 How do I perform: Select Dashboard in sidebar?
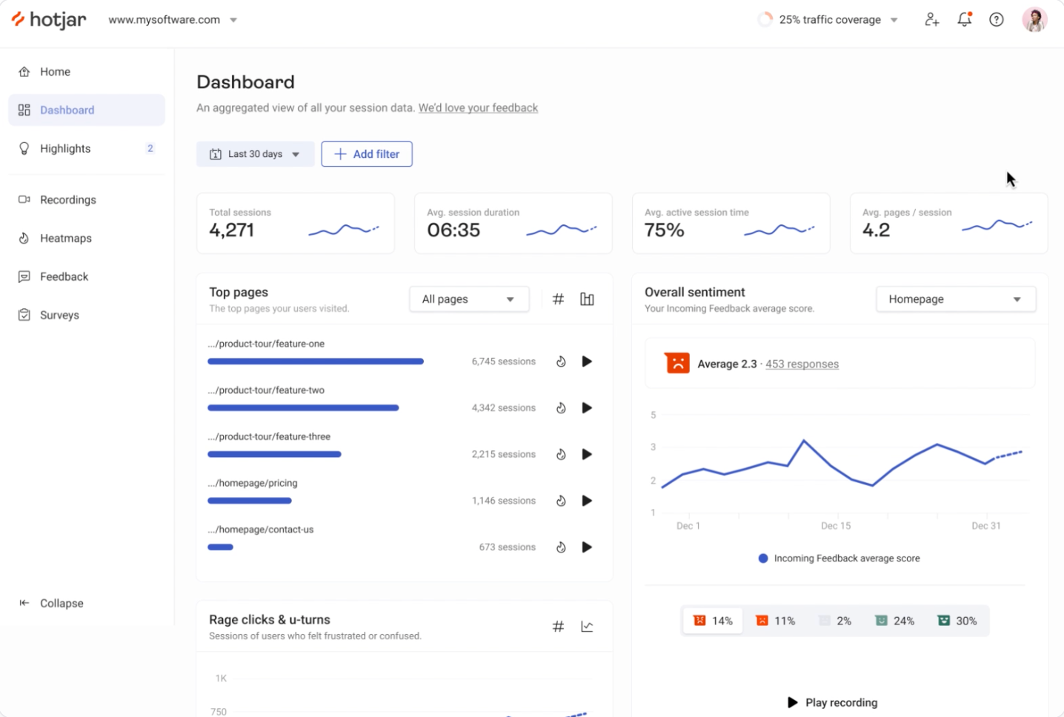click(87, 110)
